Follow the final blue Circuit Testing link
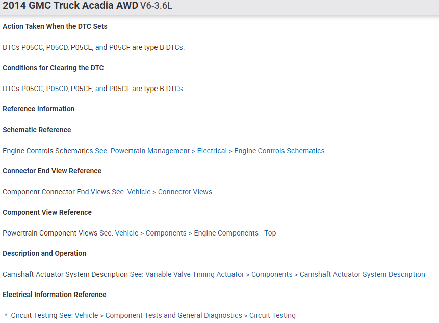Image resolution: width=439 pixels, height=323 pixels. point(272,315)
